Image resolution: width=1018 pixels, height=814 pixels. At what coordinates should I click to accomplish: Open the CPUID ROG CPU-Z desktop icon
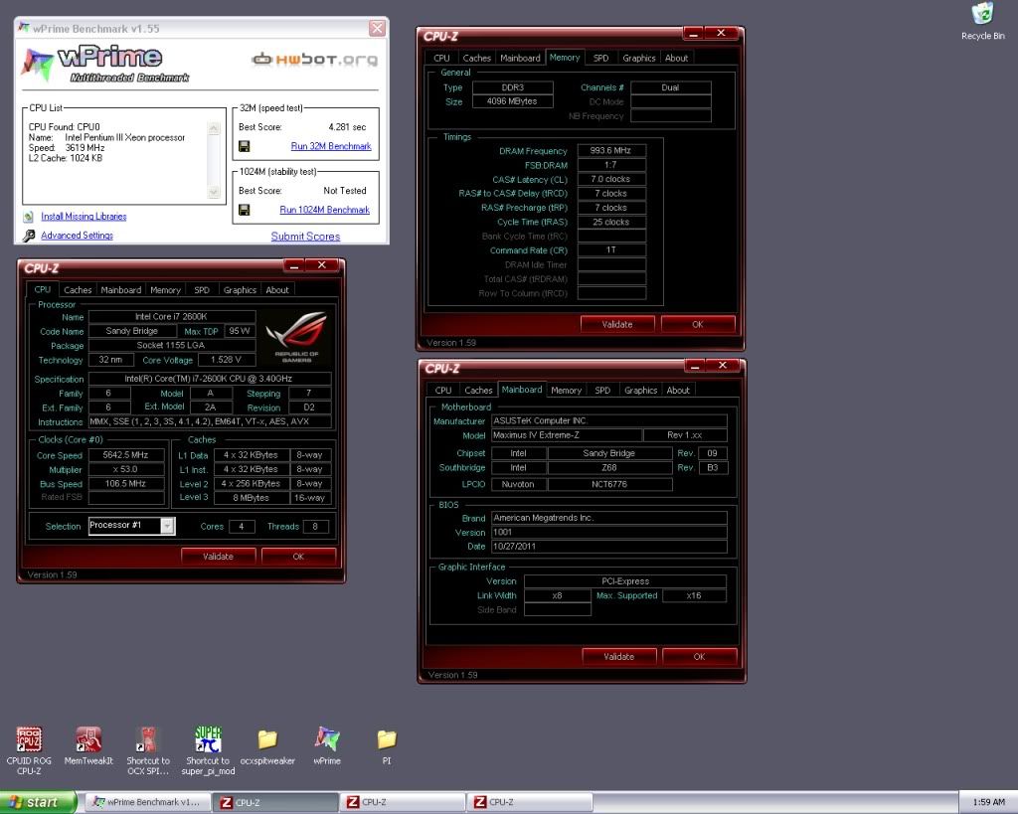(x=29, y=740)
